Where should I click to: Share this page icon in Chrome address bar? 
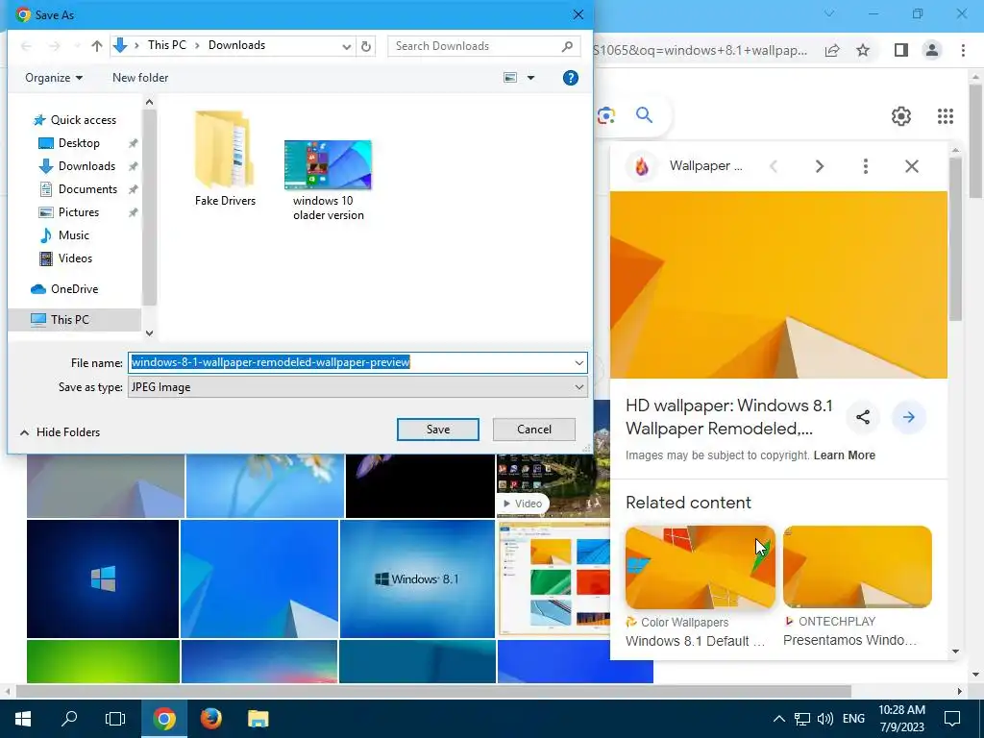click(832, 50)
